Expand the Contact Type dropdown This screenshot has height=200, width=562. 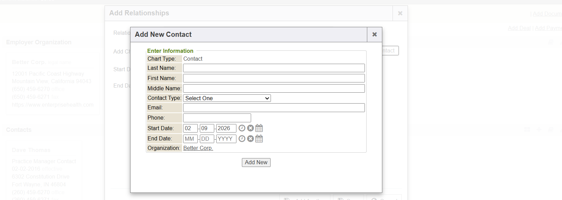tap(227, 98)
